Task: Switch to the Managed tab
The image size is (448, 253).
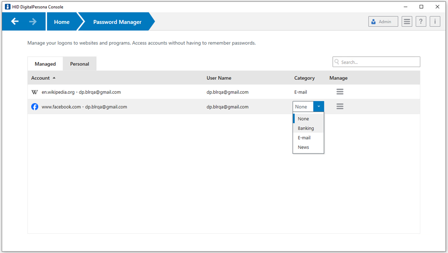Action: (45, 63)
